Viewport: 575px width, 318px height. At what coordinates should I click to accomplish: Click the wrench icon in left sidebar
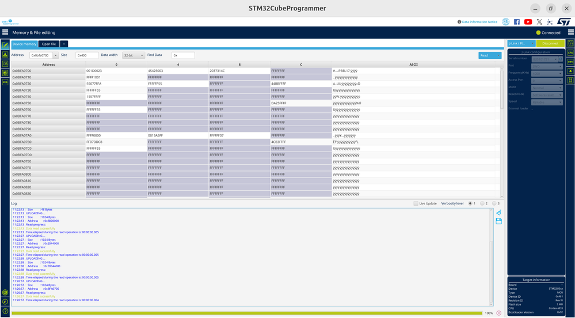coord(5,301)
